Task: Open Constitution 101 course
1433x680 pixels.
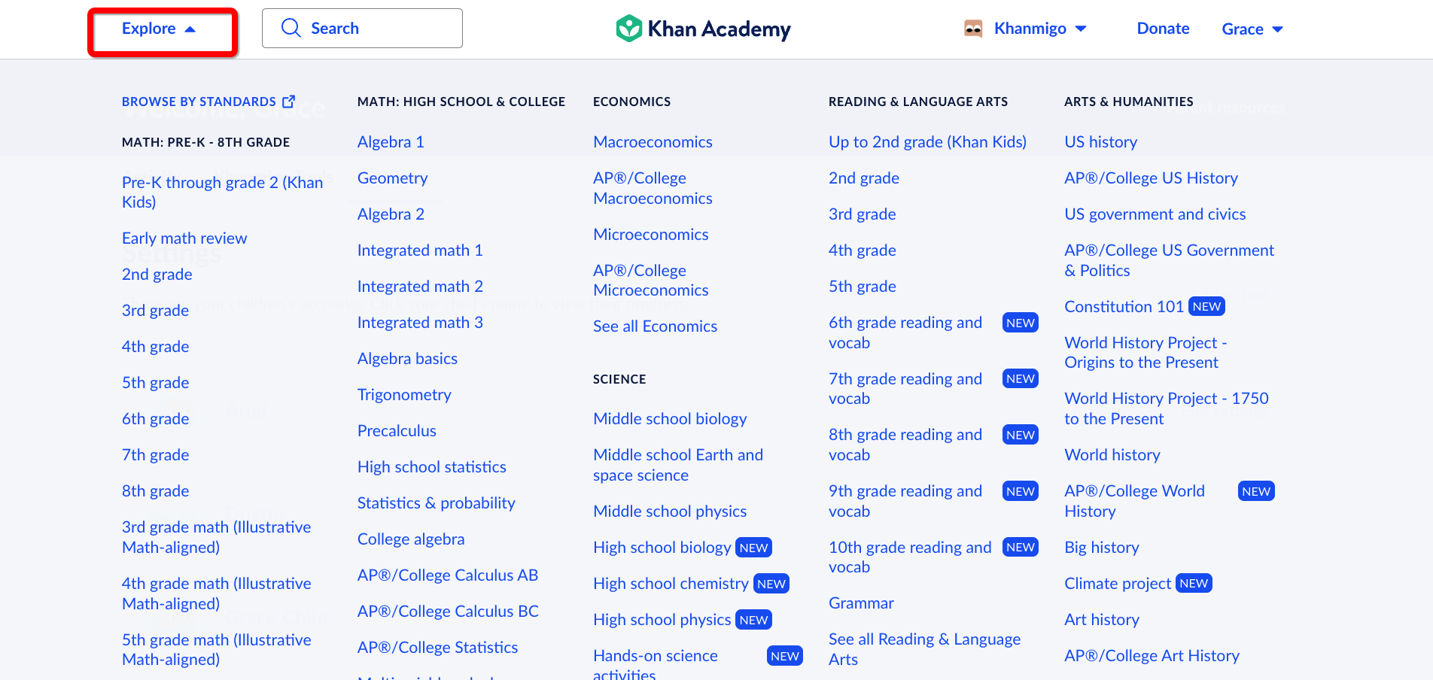Action: point(1144,306)
